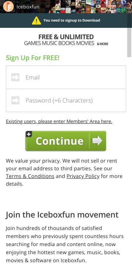The image size is (132, 271).
Task: Focus the Password input field
Action: tap(66, 100)
